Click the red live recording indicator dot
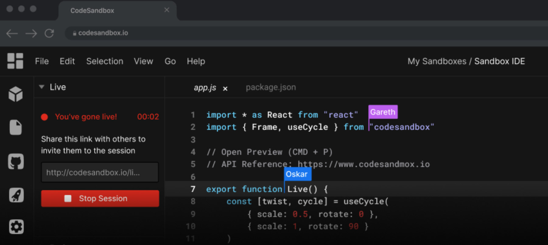The width and height of the screenshot is (548, 245). pos(44,117)
